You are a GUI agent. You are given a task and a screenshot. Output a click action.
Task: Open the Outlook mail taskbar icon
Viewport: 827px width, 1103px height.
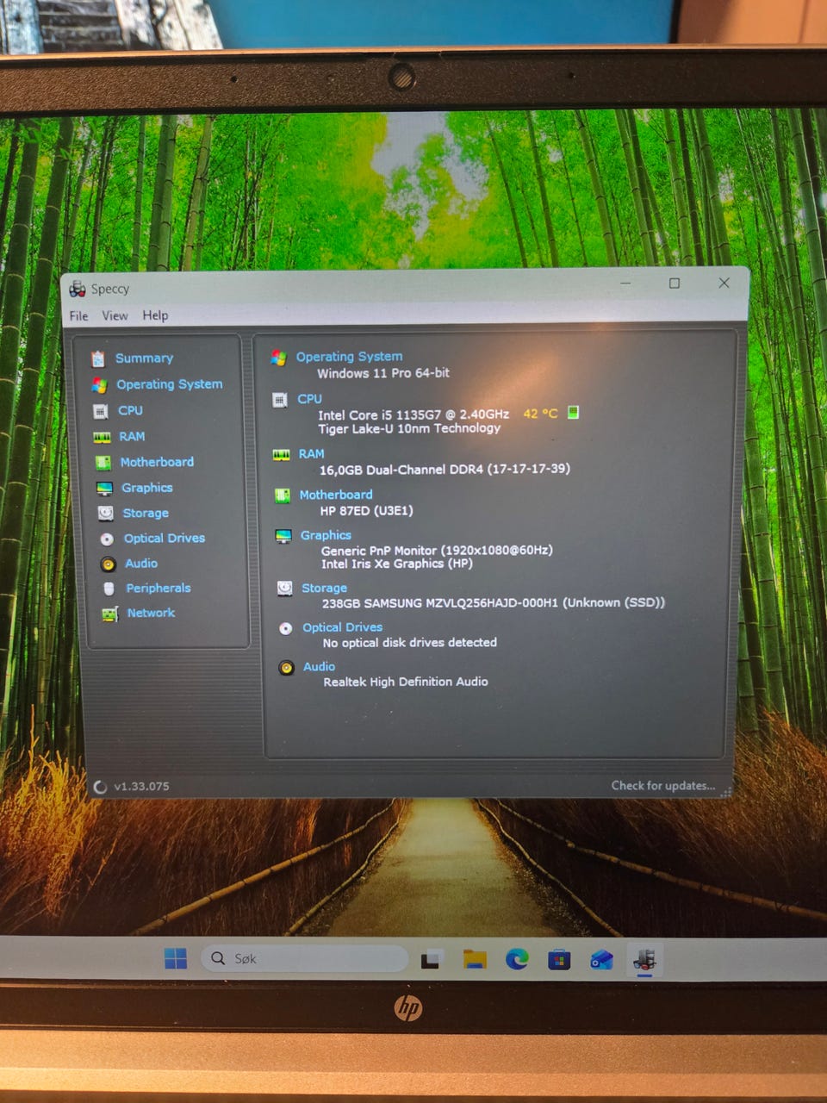pos(601,959)
